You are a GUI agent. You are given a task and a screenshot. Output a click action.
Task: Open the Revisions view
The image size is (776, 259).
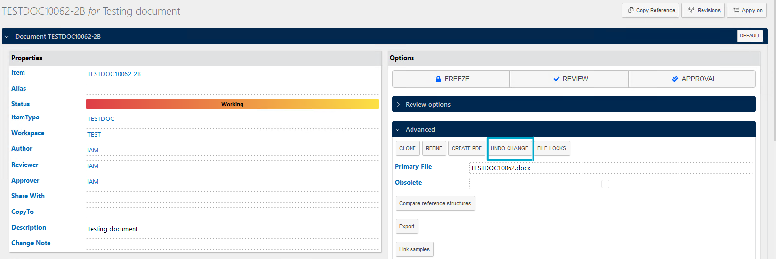(703, 10)
